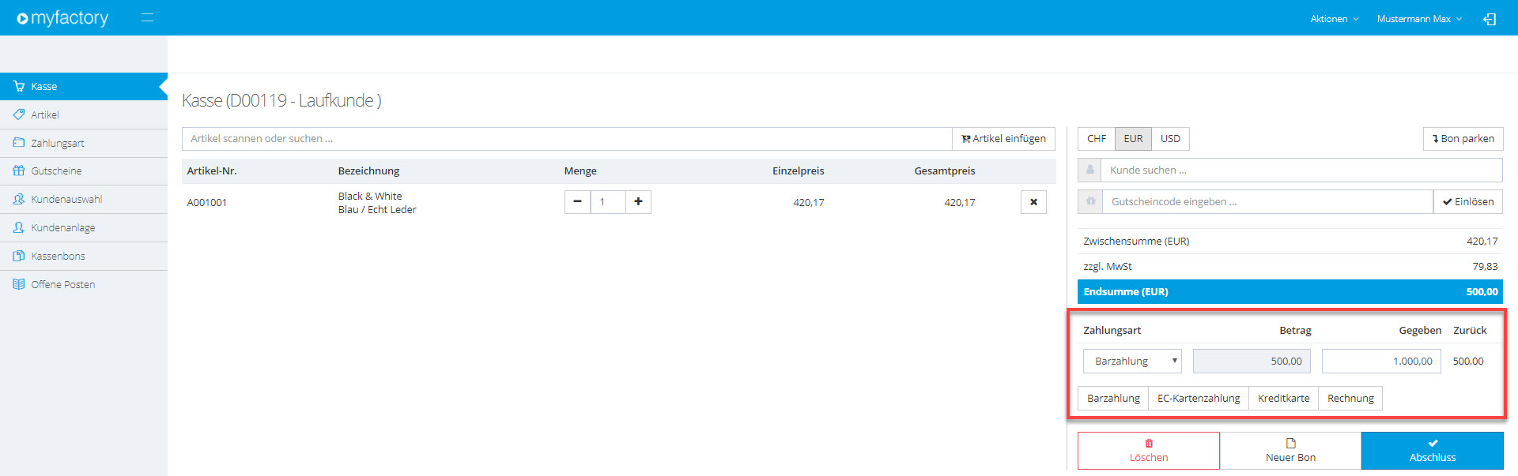Click Löschen button with trash icon
1518x476 pixels.
coord(1149,451)
